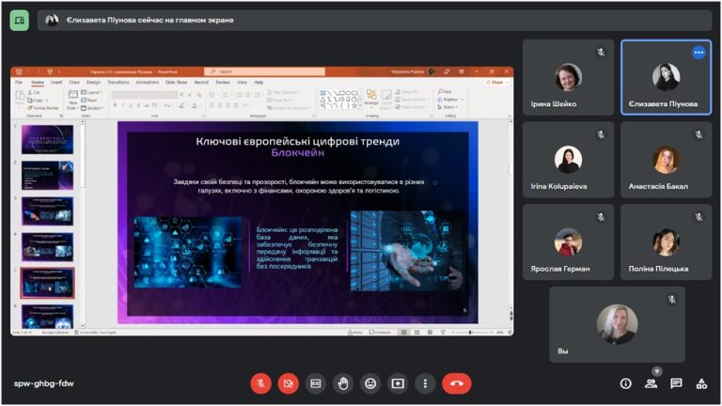Image resolution: width=722 pixels, height=406 pixels.
Task: Open the Find command in Editing group
Action: click(x=445, y=91)
